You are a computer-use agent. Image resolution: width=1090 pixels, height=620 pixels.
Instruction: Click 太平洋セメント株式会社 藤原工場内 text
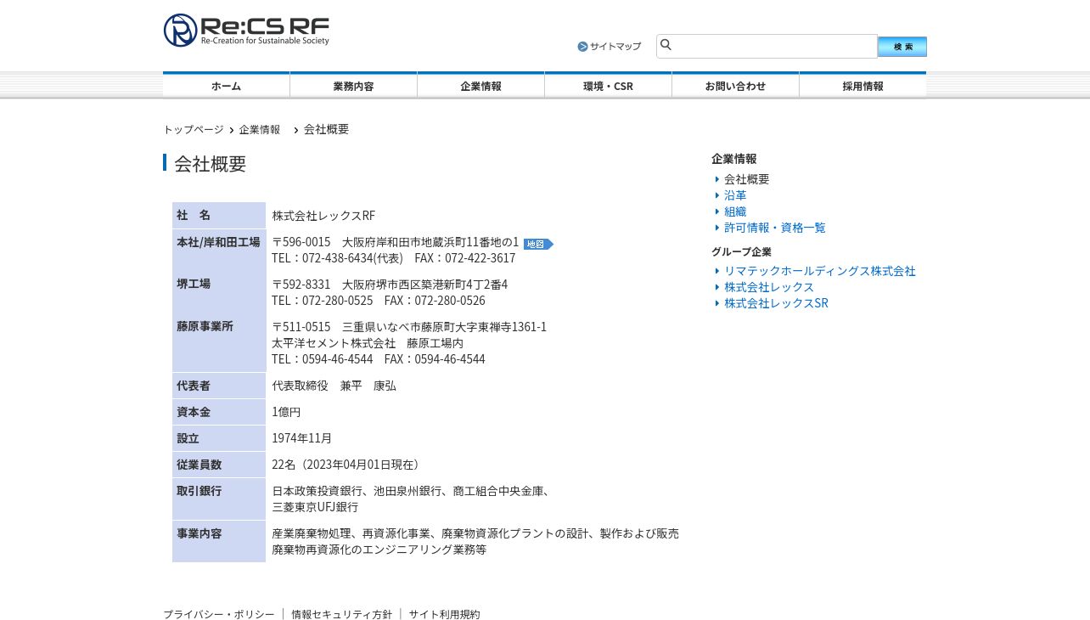(368, 343)
